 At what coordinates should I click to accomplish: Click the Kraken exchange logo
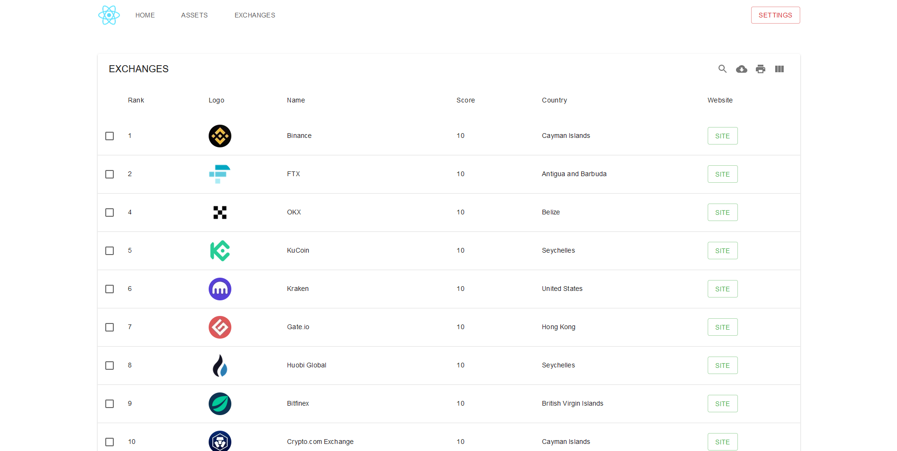[x=220, y=289]
